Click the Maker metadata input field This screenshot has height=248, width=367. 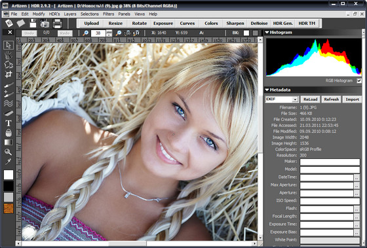coord(330,162)
